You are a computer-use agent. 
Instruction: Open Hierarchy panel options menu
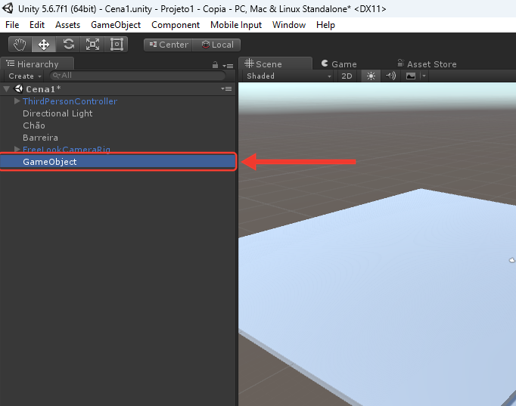228,66
